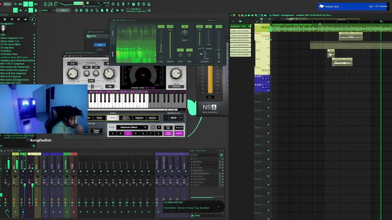
Task: Expand the CLA-76 Mono slot arrow
Action: coord(192,168)
